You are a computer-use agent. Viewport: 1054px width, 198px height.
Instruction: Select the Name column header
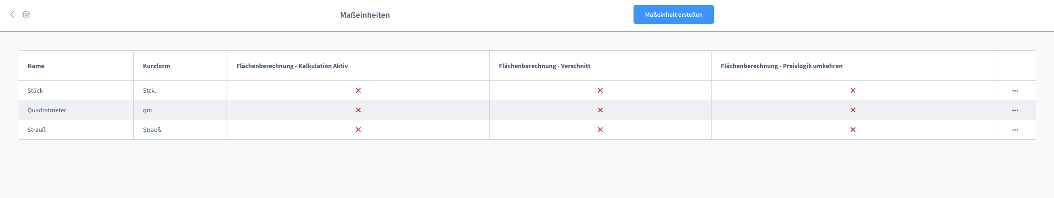tap(36, 66)
